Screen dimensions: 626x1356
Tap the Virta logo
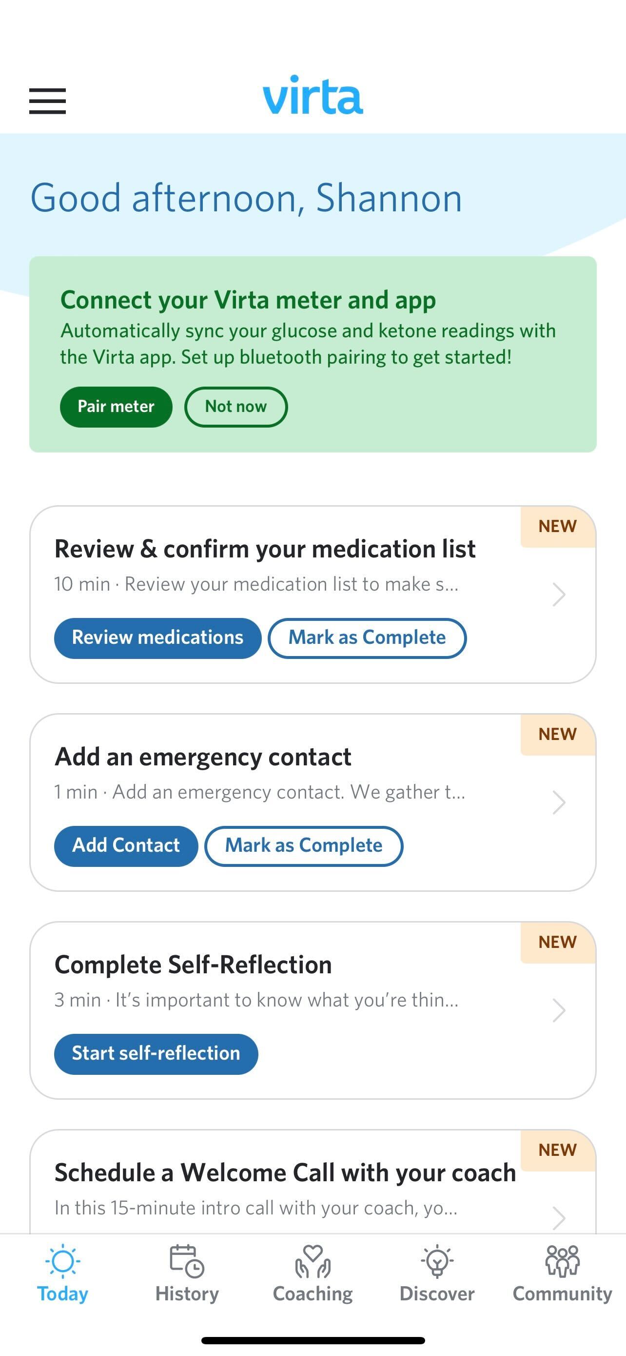[313, 95]
